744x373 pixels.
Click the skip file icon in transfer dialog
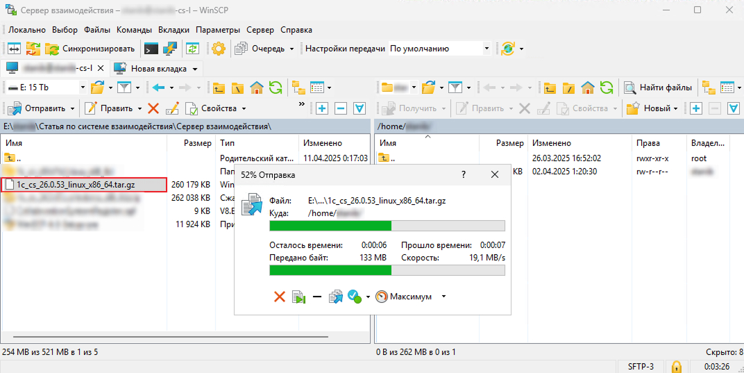coord(298,297)
